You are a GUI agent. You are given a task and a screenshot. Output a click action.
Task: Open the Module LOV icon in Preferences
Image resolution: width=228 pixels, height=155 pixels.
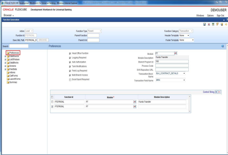tap(176, 53)
